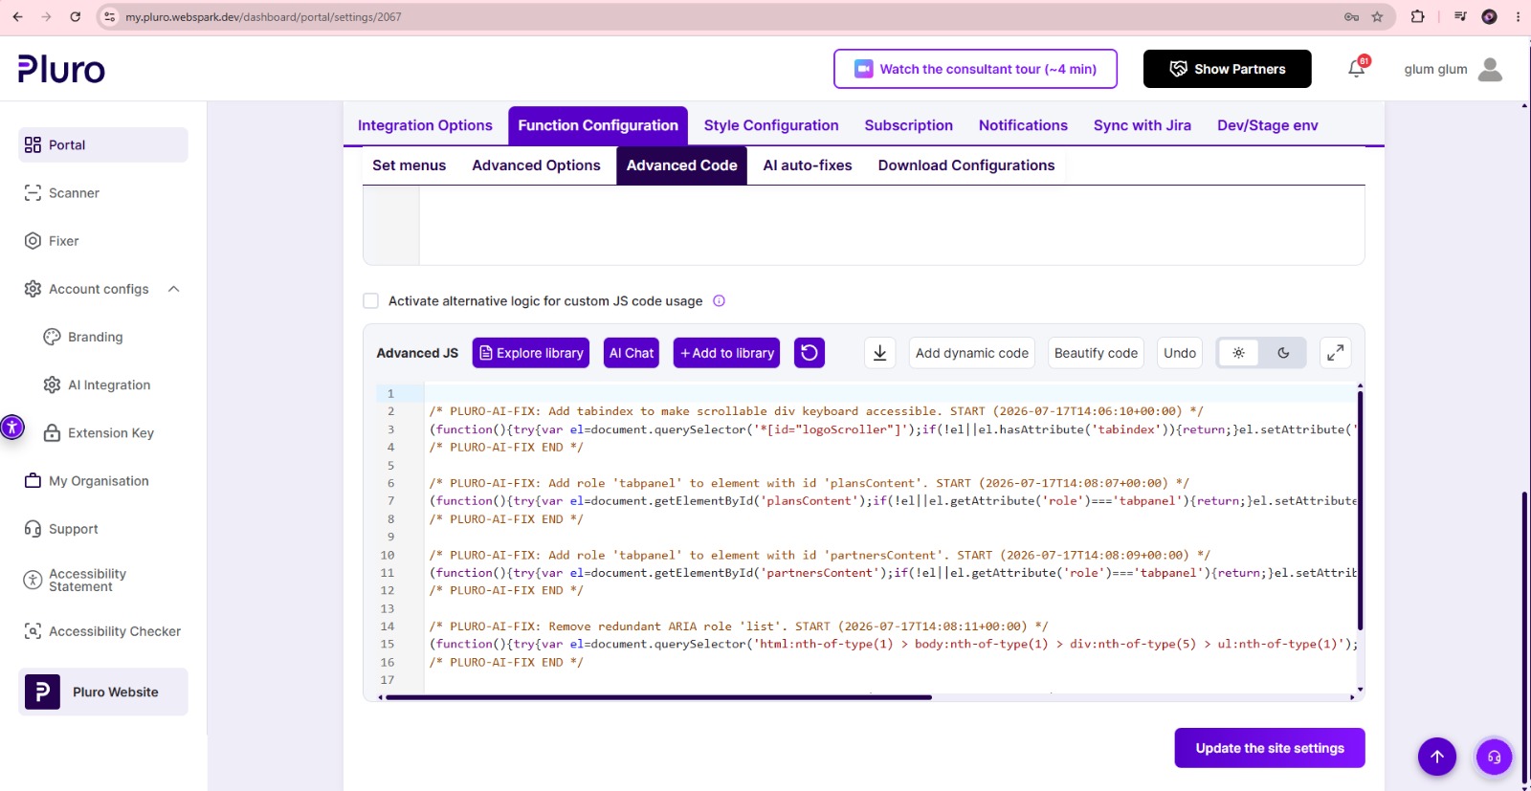
Task: Click the Support headset sidebar icon
Action: 33,529
